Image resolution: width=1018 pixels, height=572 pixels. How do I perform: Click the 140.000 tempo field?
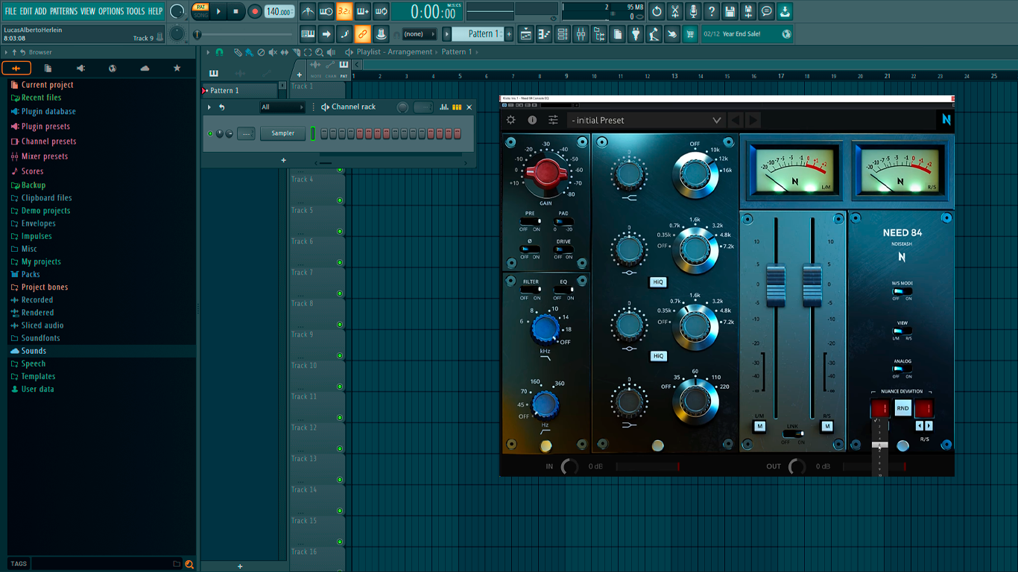tap(279, 11)
